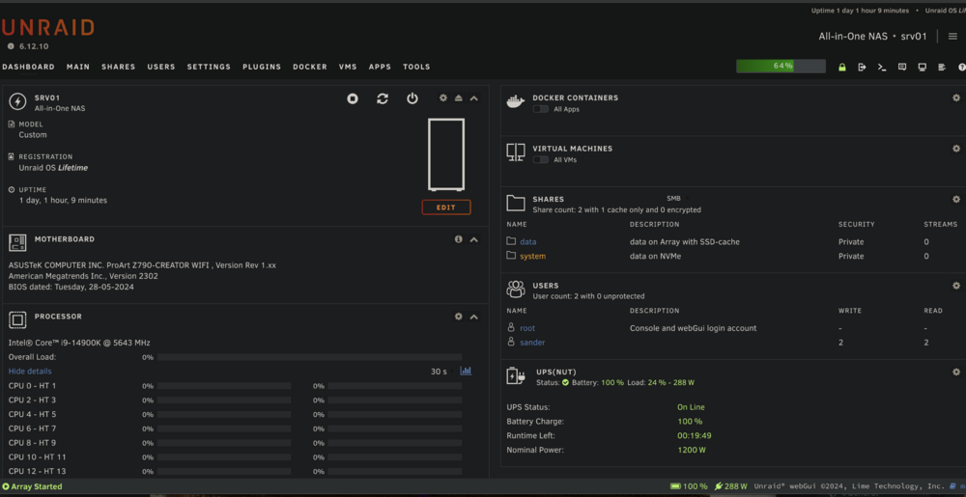Show motherboard information via info icon

point(458,238)
